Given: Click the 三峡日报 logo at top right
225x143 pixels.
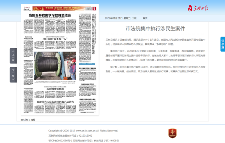Looking at the screenshot, I should tap(198, 8).
